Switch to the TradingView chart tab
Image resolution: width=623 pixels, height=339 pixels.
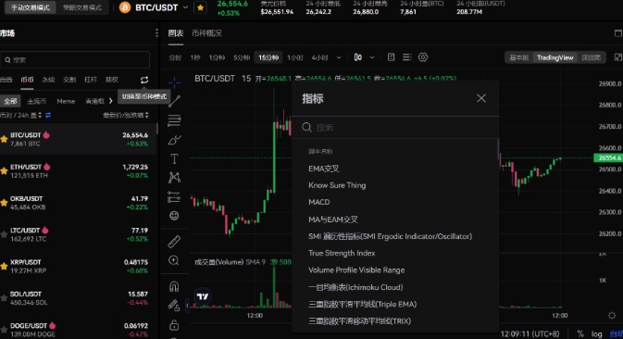pyautogui.click(x=554, y=57)
